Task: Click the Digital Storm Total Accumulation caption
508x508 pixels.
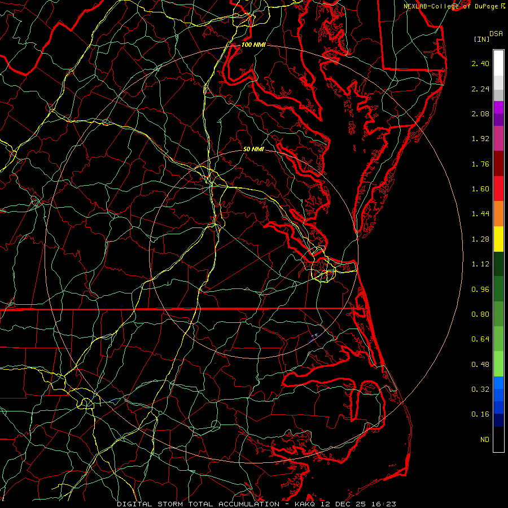Action: coord(198,504)
